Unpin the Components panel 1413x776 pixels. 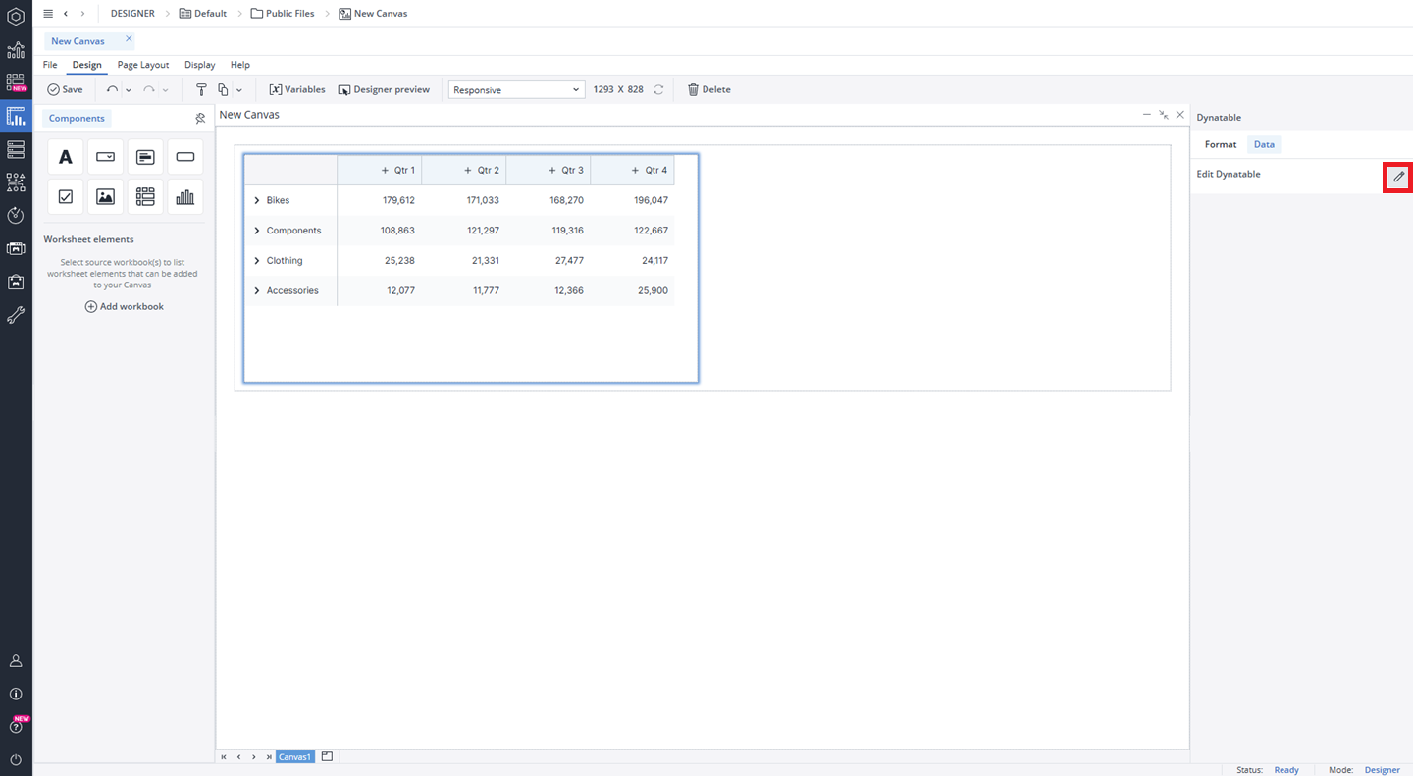200,119
